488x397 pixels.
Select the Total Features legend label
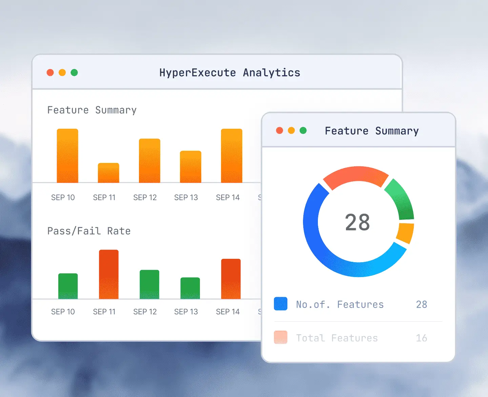pyautogui.click(x=337, y=338)
